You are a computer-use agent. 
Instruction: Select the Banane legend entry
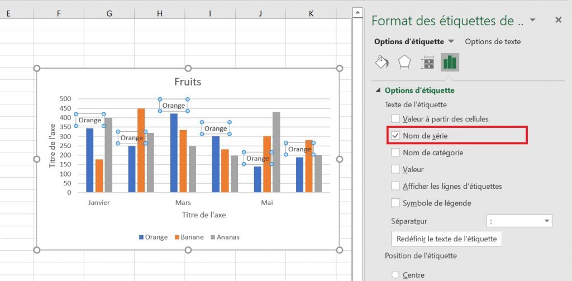tap(189, 237)
